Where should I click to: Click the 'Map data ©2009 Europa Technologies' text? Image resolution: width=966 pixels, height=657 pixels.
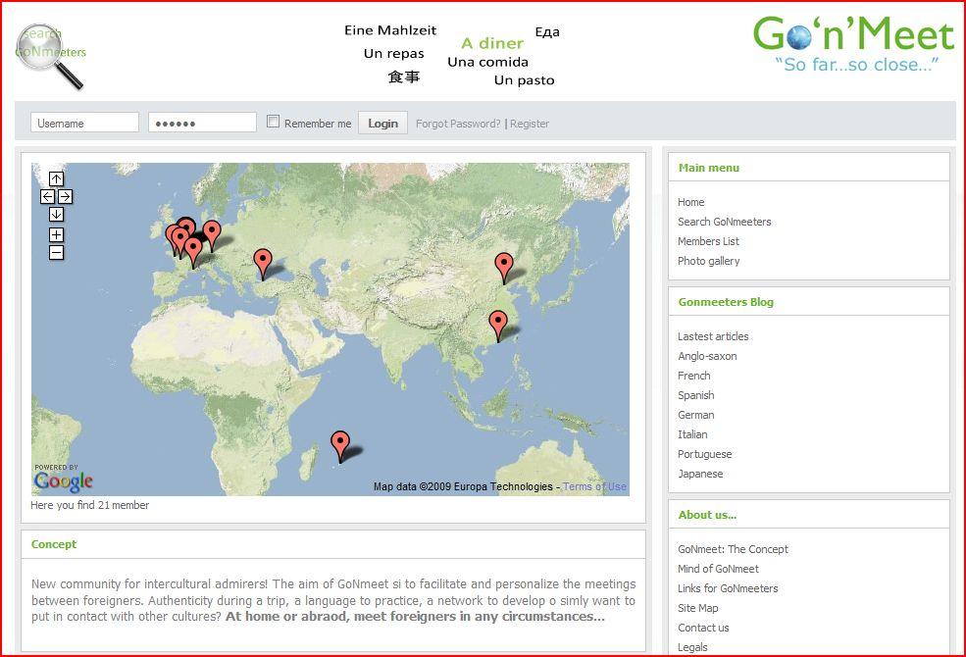point(463,486)
